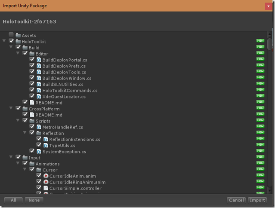Click the scrollbar down arrow
The width and height of the screenshot is (275, 208).
269,190
